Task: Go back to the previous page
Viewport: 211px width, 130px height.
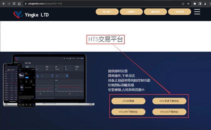Action: 4,4
